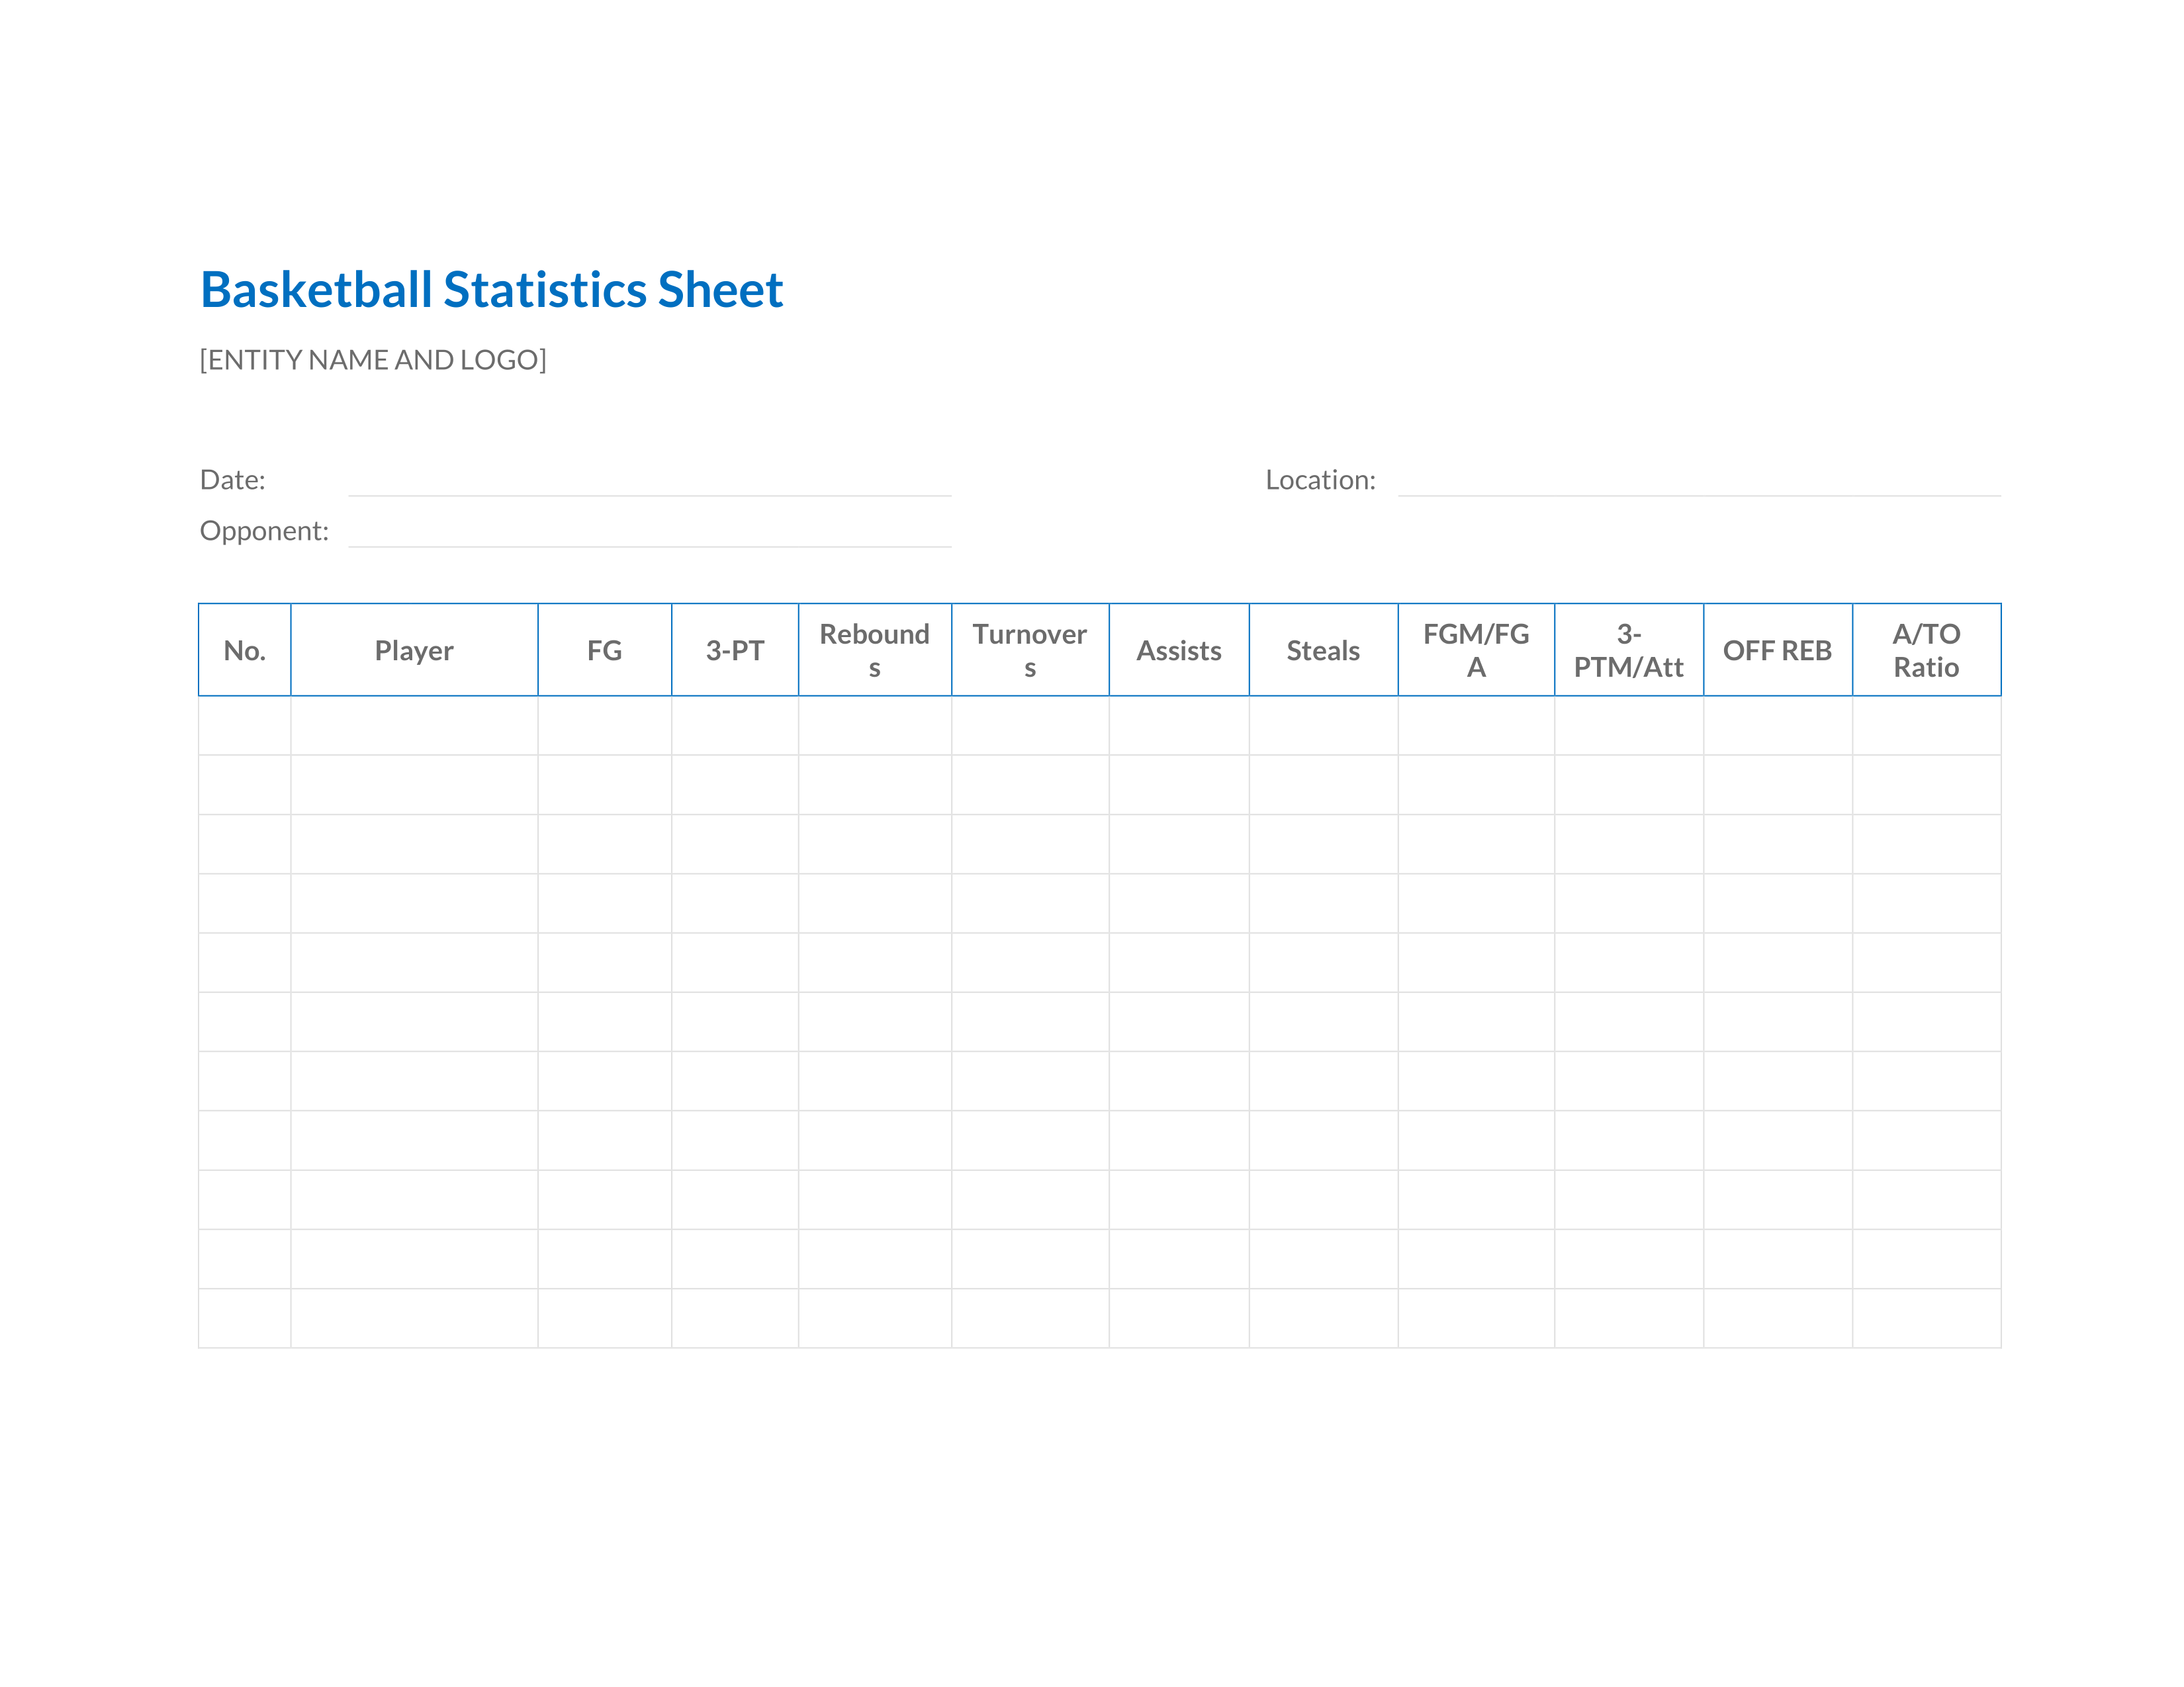Click the Location: label
Image resolution: width=2184 pixels, height=1687 pixels.
(1320, 480)
